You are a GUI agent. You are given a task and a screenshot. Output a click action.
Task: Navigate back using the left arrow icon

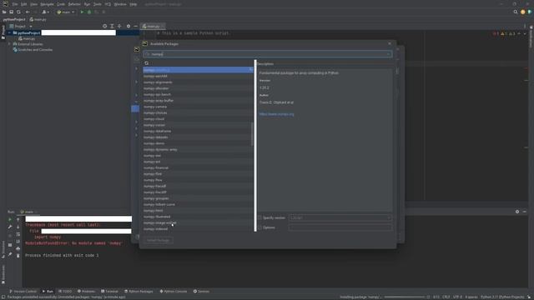(28, 12)
